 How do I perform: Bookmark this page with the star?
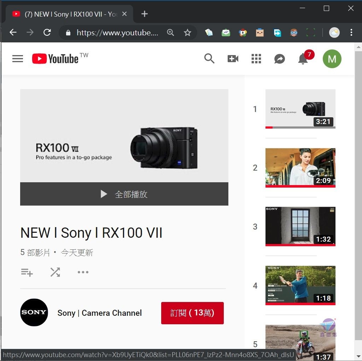(x=187, y=32)
